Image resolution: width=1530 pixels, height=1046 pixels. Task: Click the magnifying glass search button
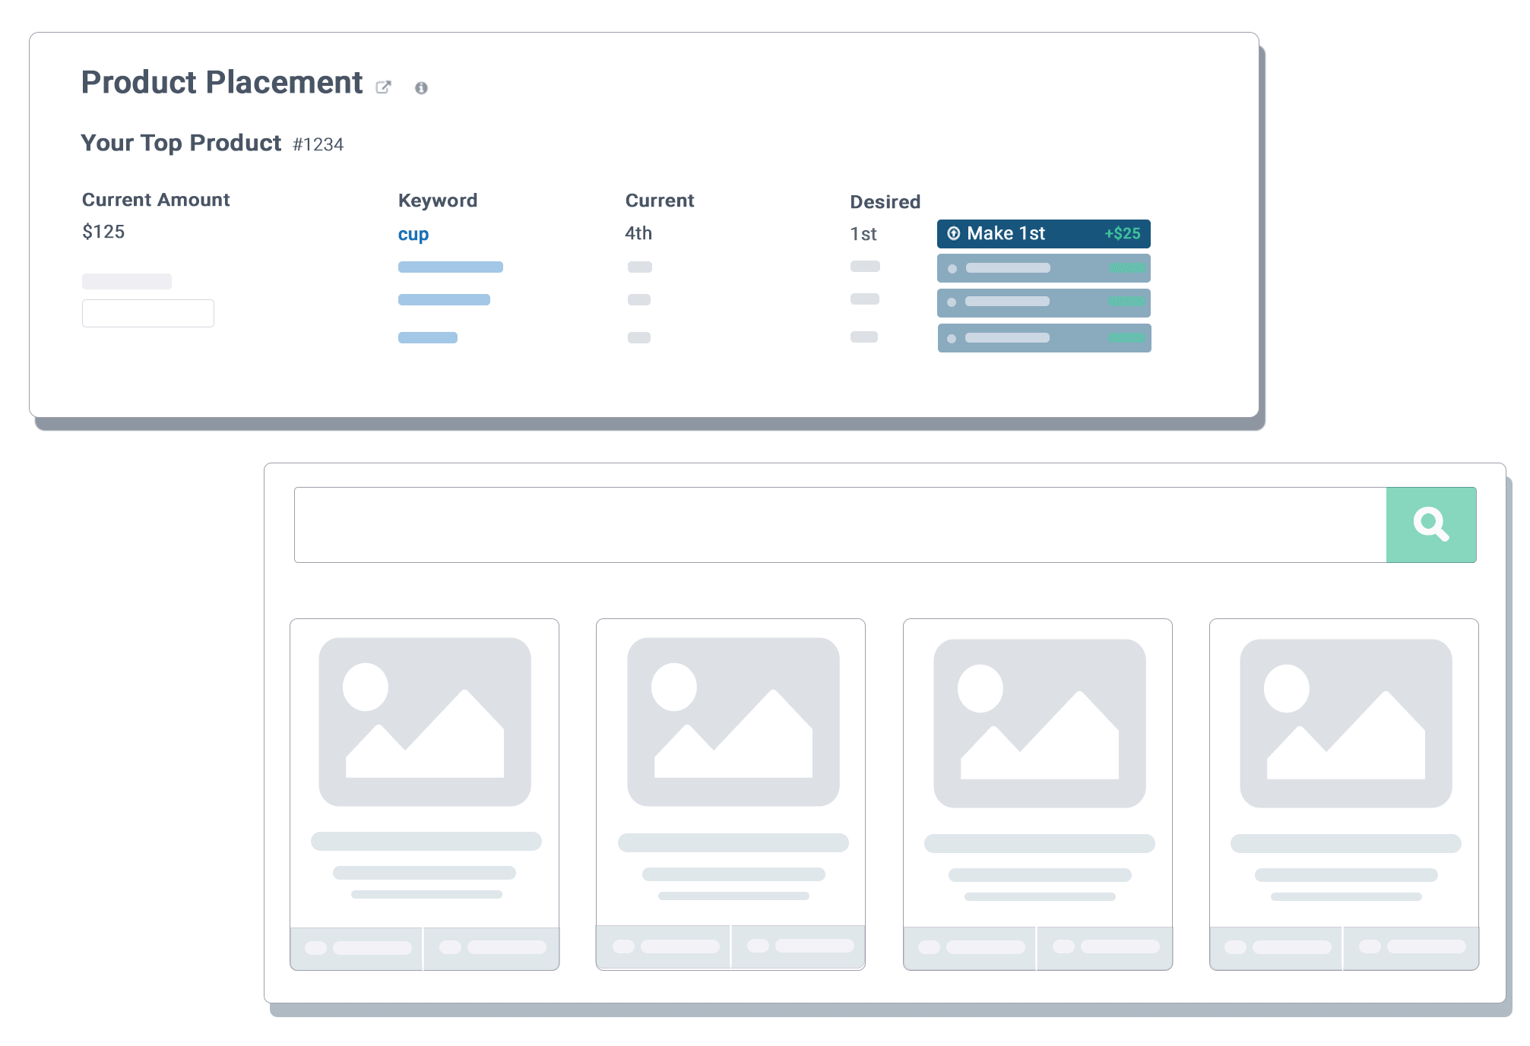point(1430,525)
